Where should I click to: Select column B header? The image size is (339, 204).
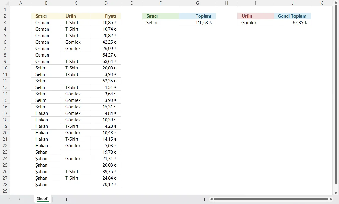pyautogui.click(x=46, y=3)
